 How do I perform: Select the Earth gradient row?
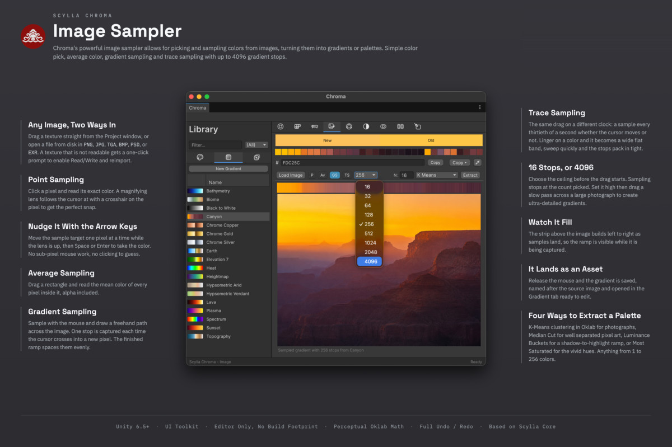point(228,251)
